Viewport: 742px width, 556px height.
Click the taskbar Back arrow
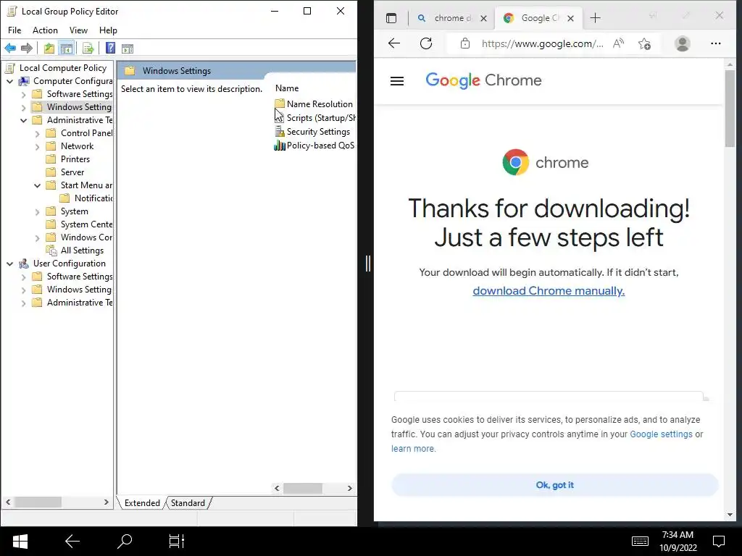pos(72,542)
